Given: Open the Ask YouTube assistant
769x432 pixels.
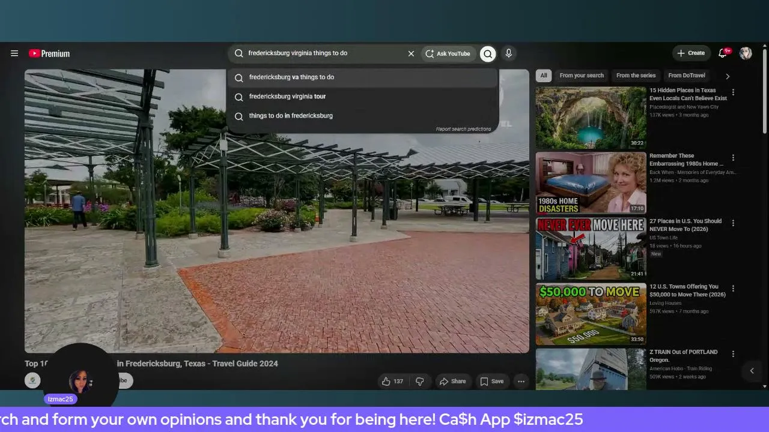Looking at the screenshot, I should click(x=448, y=53).
